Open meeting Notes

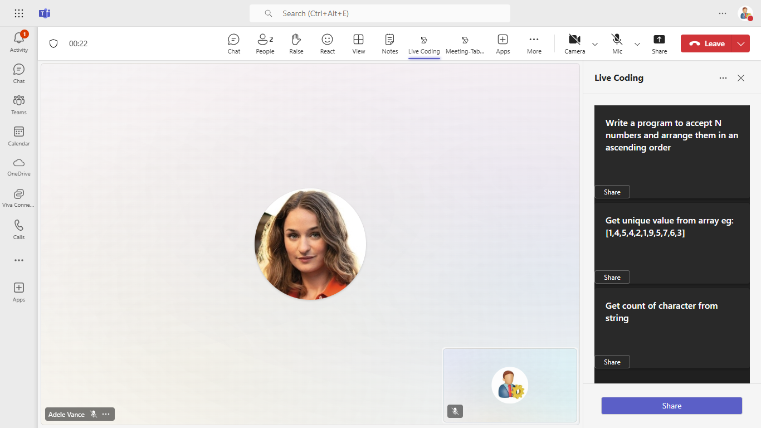point(390,43)
